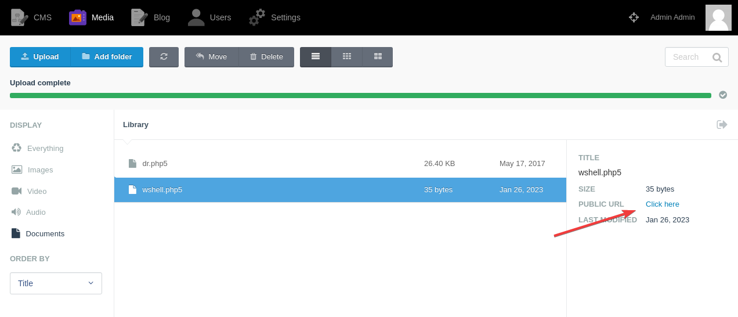Open Settings from top navigation
The width and height of the screenshot is (738, 317).
click(274, 17)
